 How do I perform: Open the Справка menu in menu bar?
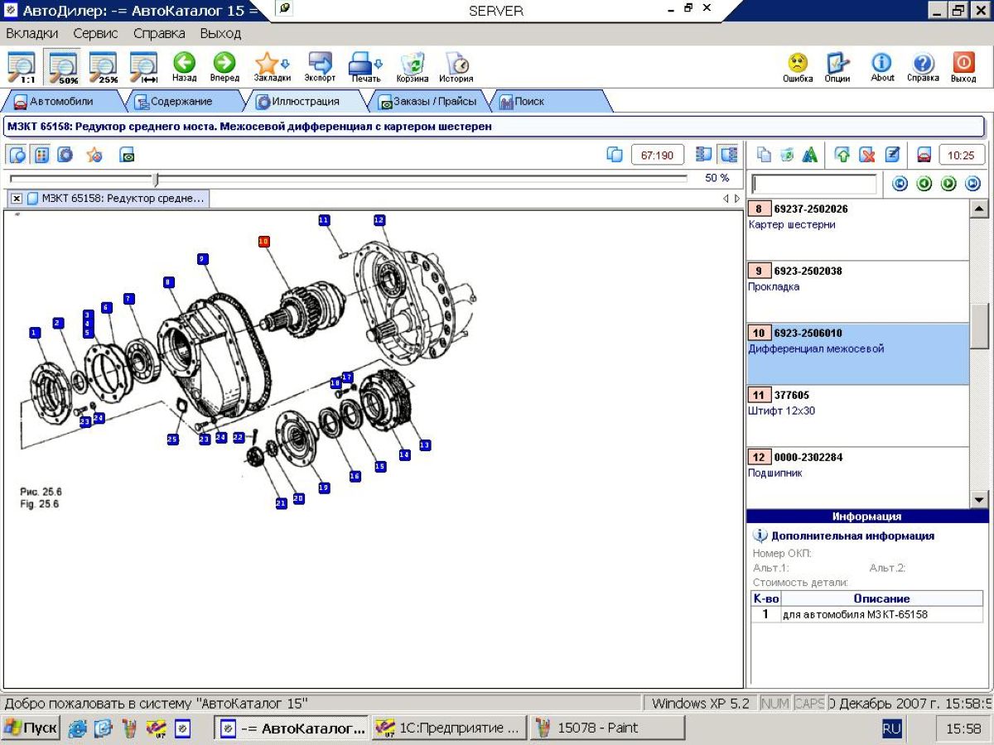coord(159,34)
